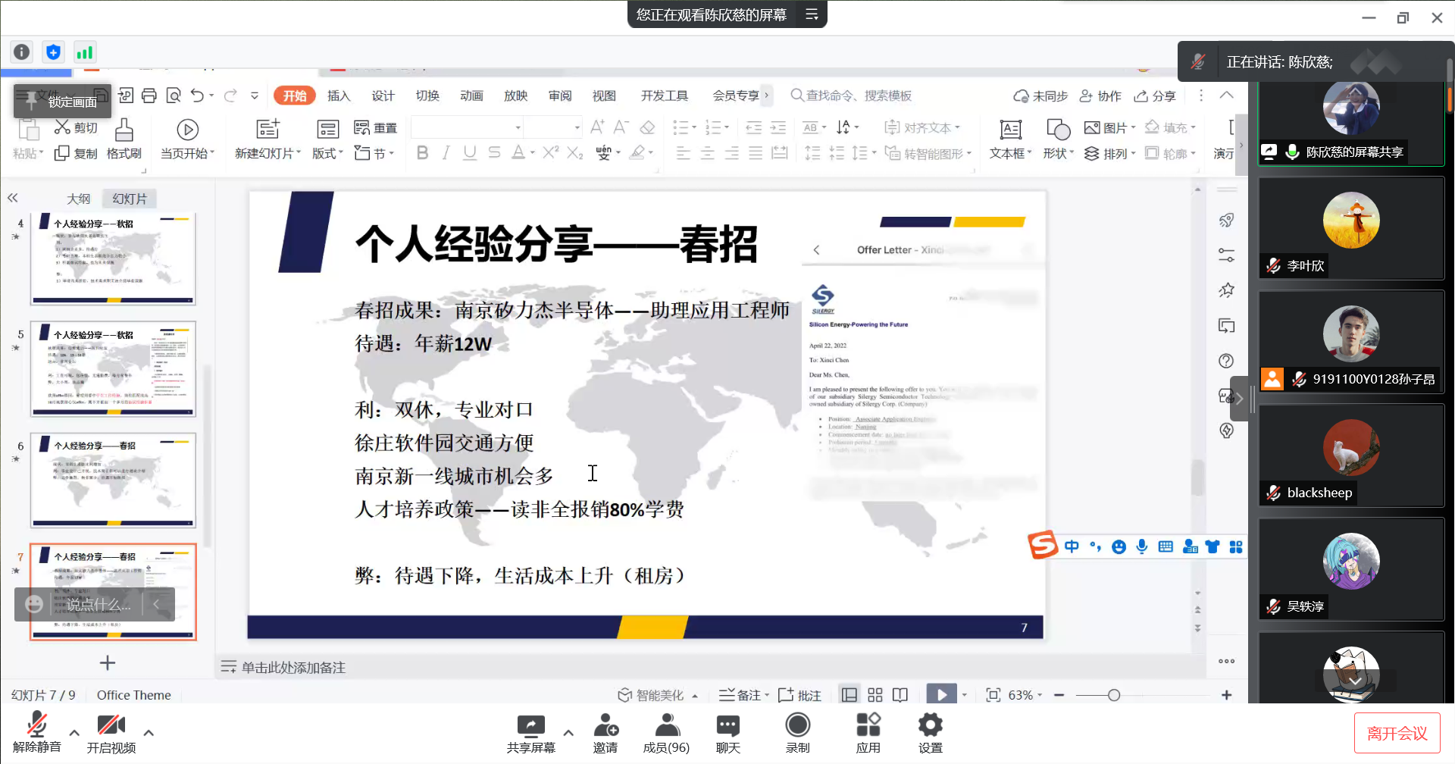Click the zoom slider handle
Viewport: 1455px width, 764px height.
pyautogui.click(x=1113, y=695)
